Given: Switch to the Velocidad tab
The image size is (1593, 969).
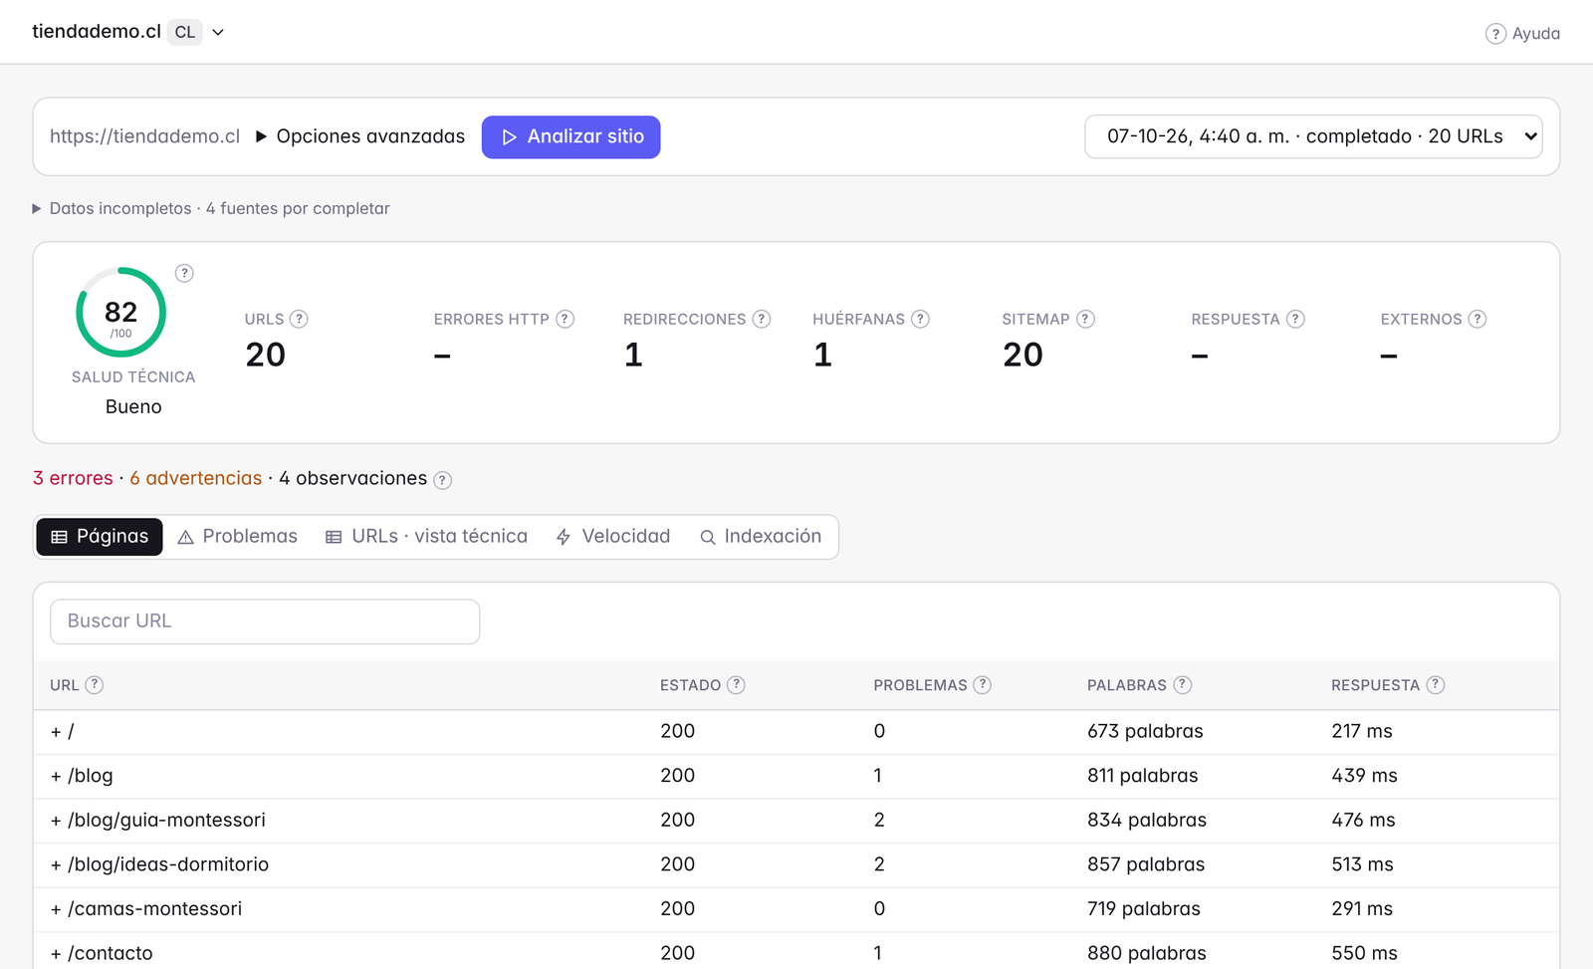Looking at the screenshot, I should pos(612,537).
